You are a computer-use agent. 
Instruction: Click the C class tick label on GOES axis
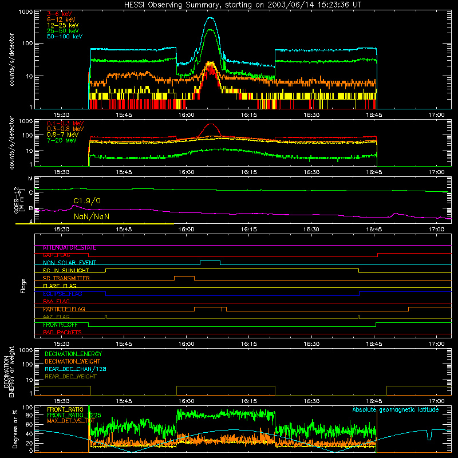(x=31, y=192)
